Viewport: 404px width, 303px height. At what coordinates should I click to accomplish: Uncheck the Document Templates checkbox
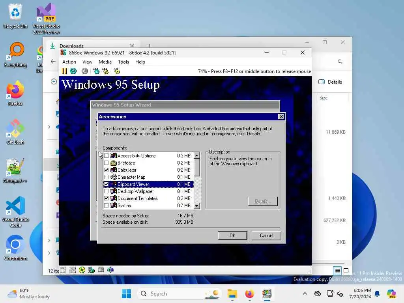[107, 198]
